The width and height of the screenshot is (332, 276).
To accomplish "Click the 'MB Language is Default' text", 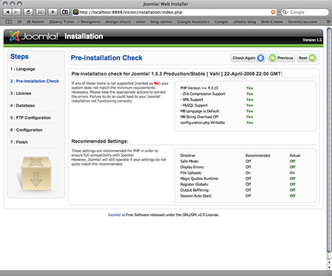I will click(x=200, y=111).
